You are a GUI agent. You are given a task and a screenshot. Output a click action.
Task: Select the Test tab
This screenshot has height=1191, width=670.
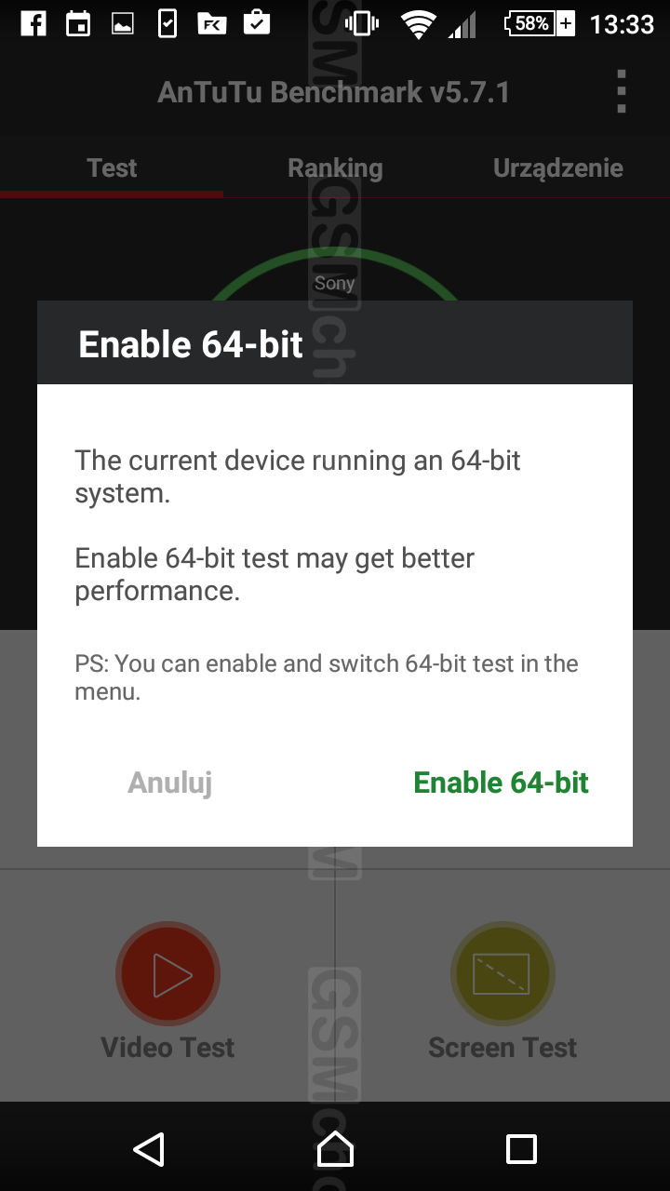[112, 167]
